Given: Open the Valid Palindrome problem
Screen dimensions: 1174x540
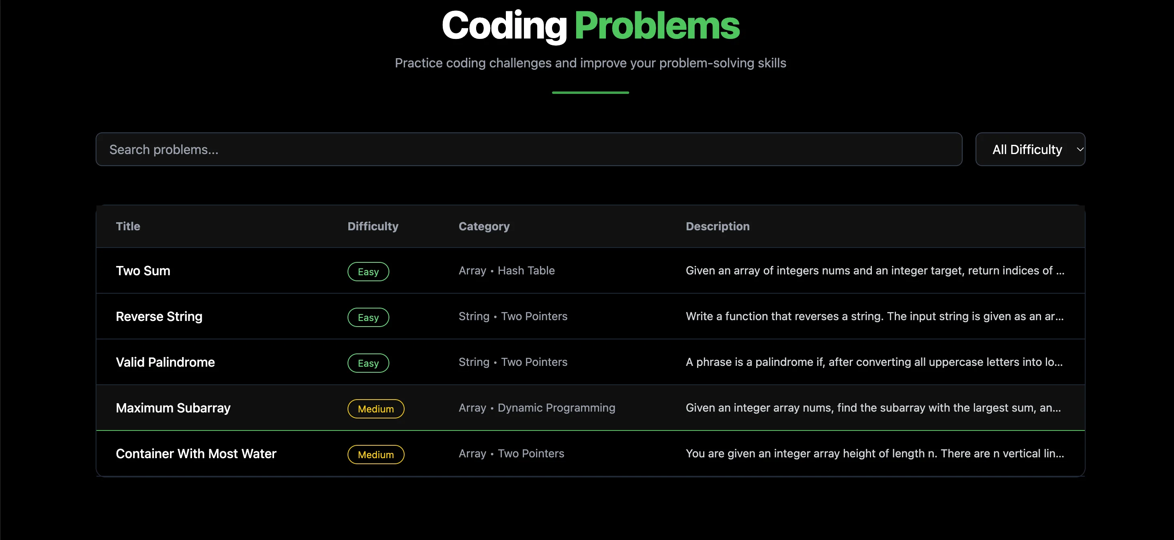Looking at the screenshot, I should (x=165, y=362).
